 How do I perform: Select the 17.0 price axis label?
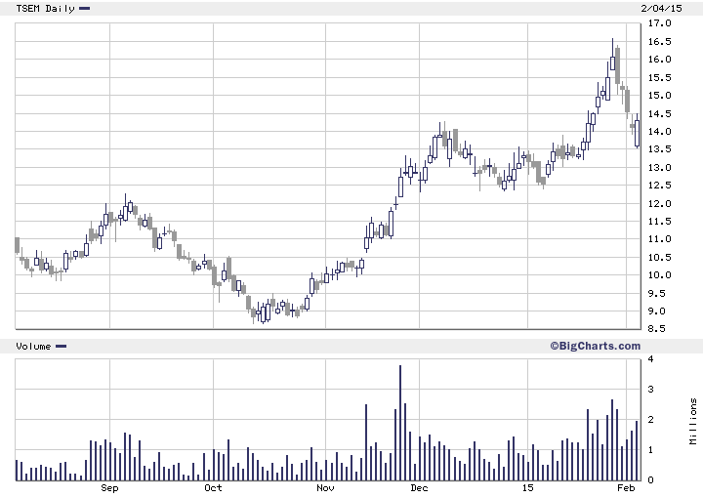coord(659,22)
